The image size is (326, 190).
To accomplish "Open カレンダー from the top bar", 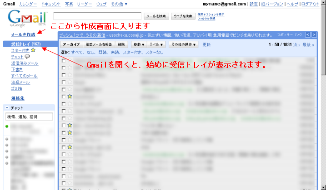I will point(28,4).
